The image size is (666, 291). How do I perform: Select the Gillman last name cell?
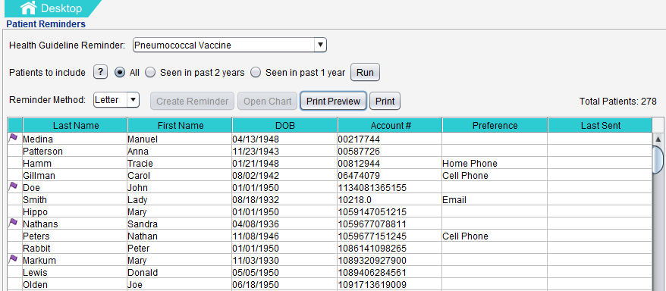coord(75,175)
